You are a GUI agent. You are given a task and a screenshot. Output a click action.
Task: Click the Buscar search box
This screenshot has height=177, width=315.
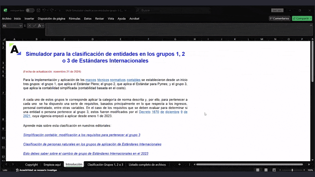click(x=165, y=10)
